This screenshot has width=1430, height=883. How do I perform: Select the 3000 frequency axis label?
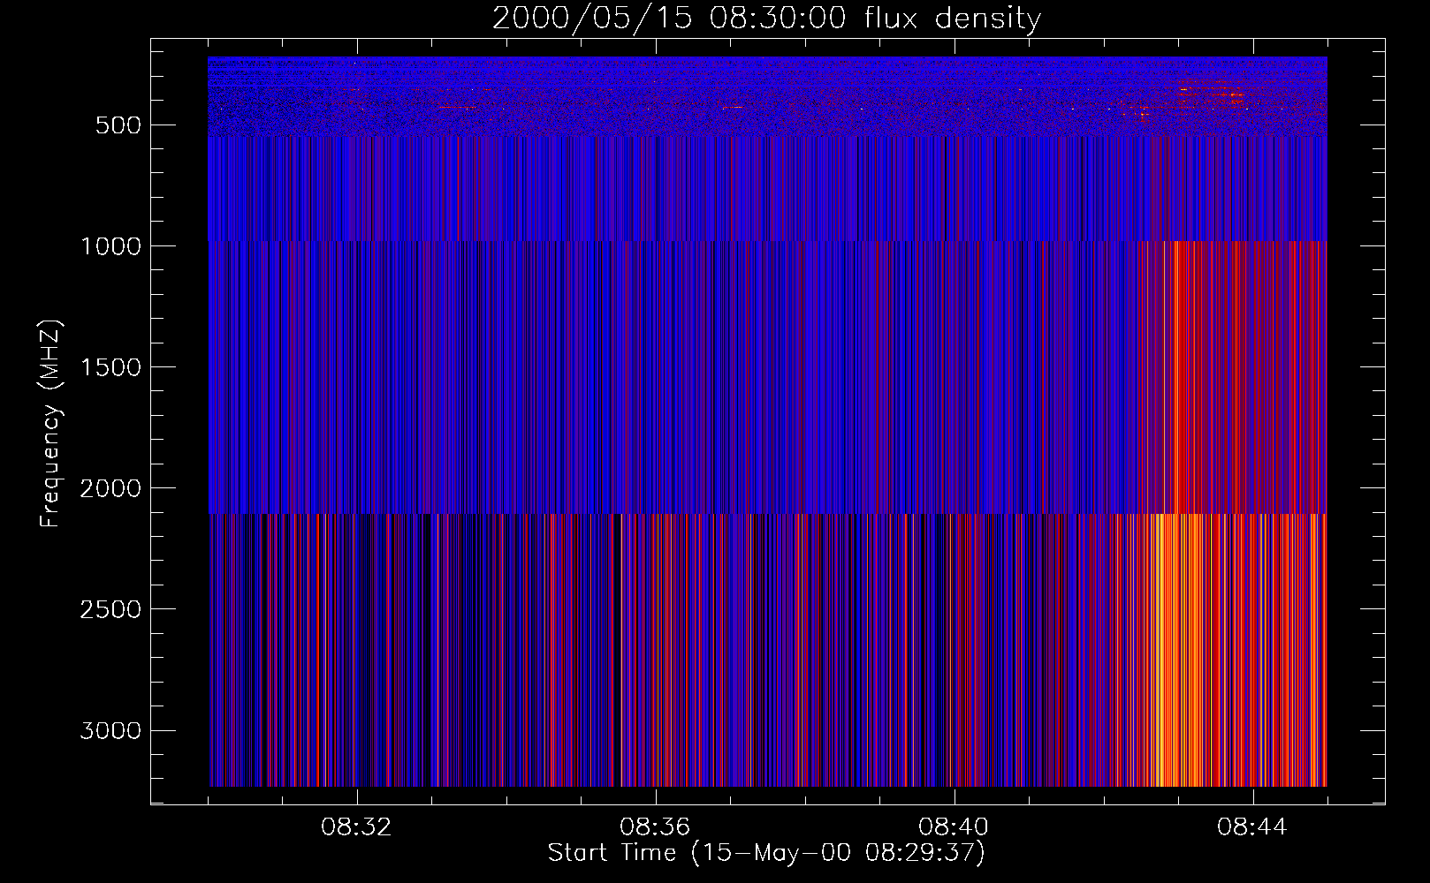110,730
